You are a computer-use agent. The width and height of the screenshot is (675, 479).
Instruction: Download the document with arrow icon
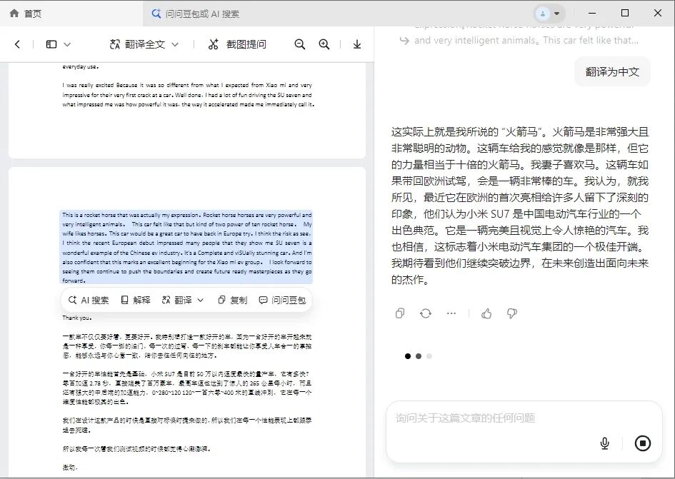click(357, 44)
